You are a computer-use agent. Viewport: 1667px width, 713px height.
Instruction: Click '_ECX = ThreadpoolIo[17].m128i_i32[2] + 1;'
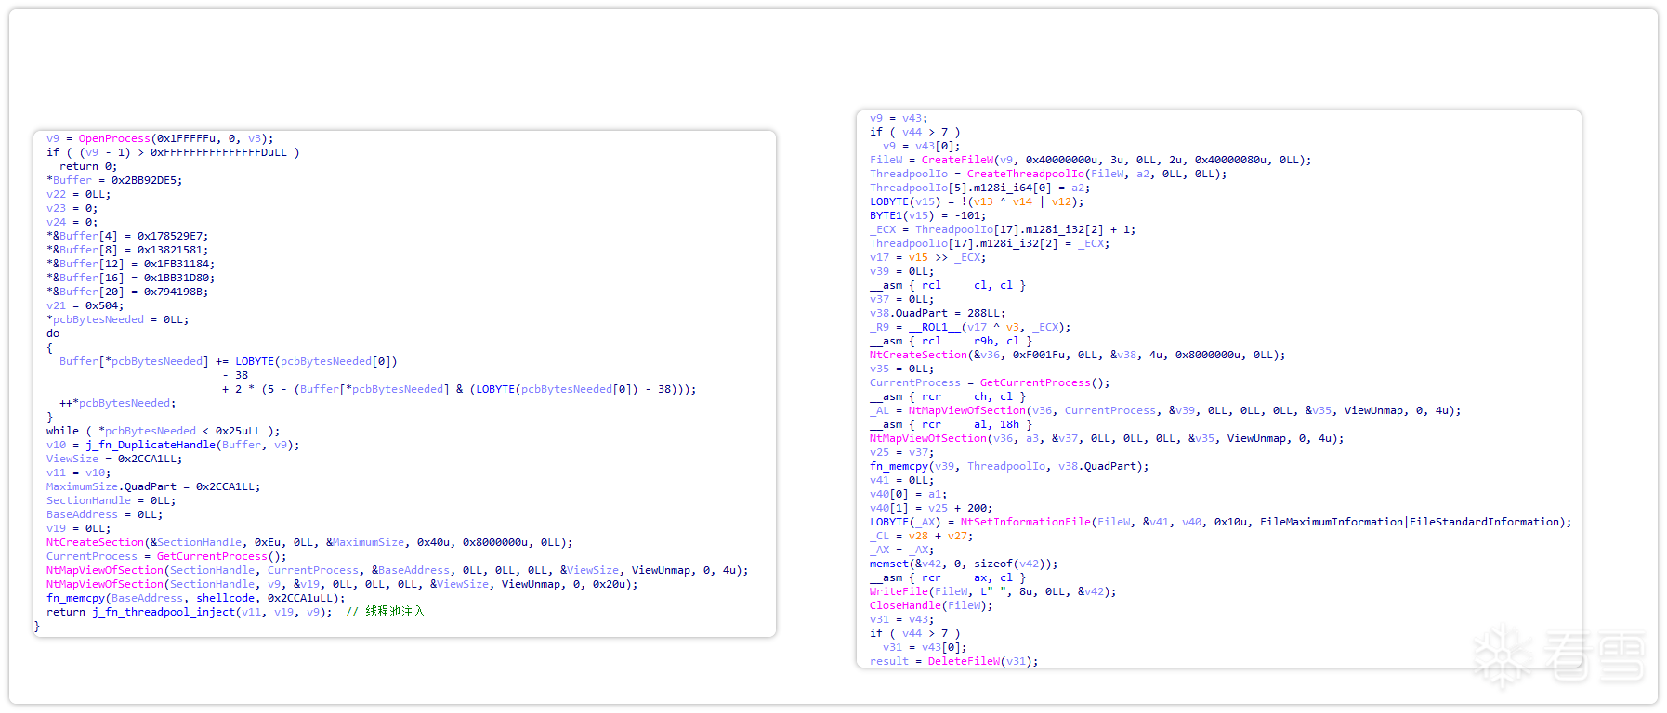coord(1003,229)
